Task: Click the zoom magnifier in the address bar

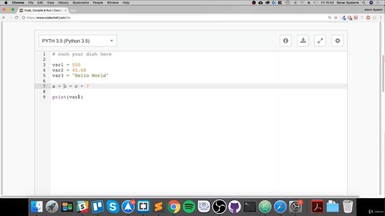Action: 330,17
